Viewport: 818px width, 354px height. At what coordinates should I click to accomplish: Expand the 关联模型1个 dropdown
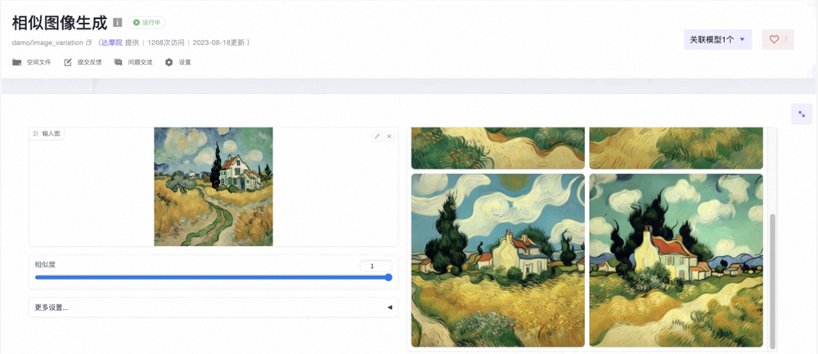point(717,39)
